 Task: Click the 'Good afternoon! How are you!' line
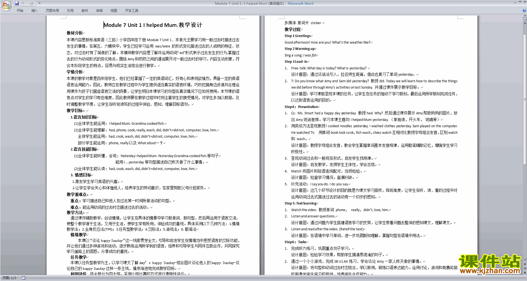pos(327,42)
